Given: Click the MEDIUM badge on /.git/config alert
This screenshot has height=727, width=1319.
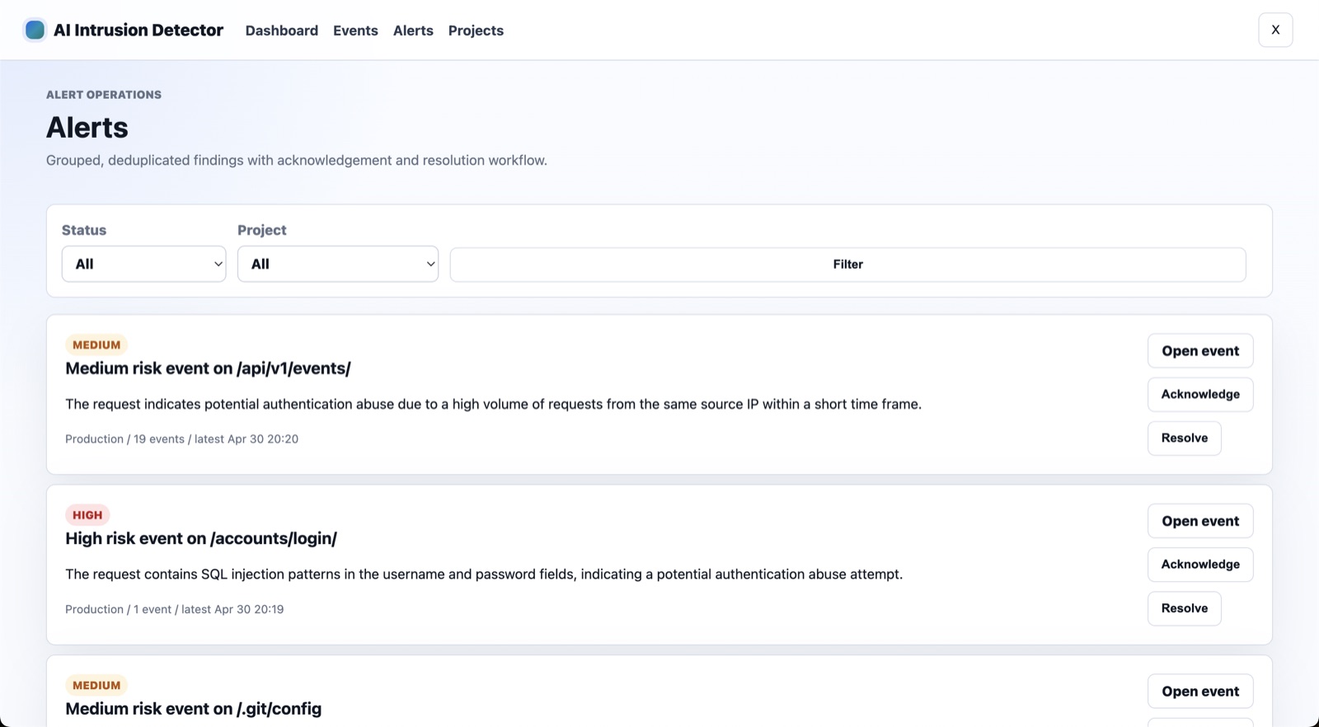Looking at the screenshot, I should tap(96, 685).
